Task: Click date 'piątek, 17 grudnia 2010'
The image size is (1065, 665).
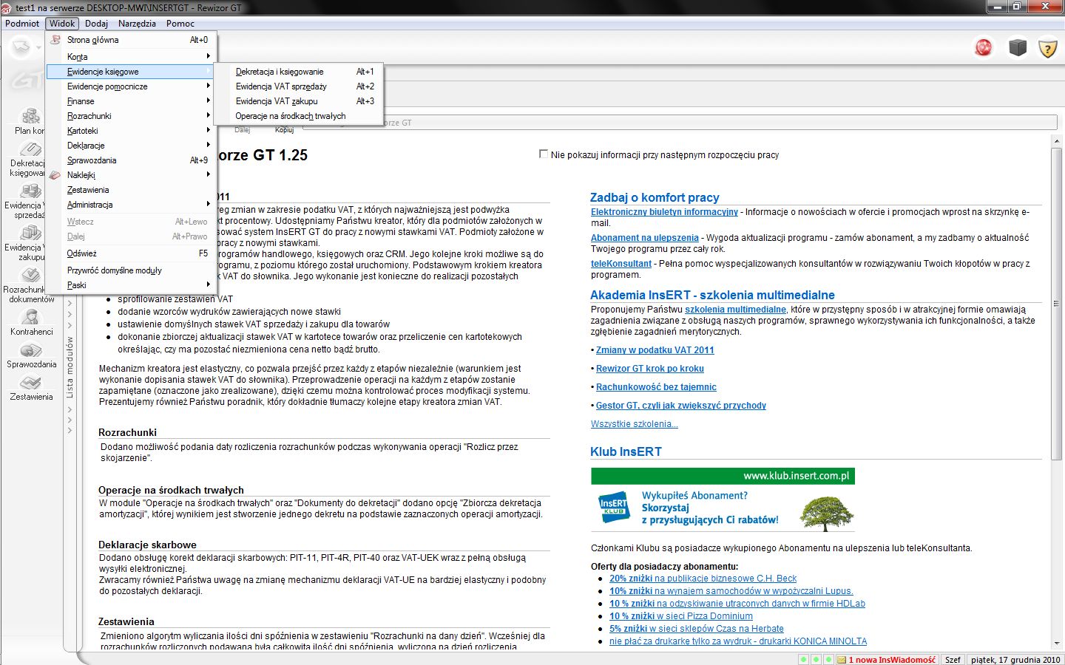Action: coord(1015,660)
